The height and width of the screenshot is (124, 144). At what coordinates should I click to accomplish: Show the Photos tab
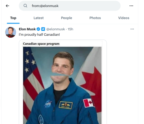click(x=95, y=18)
